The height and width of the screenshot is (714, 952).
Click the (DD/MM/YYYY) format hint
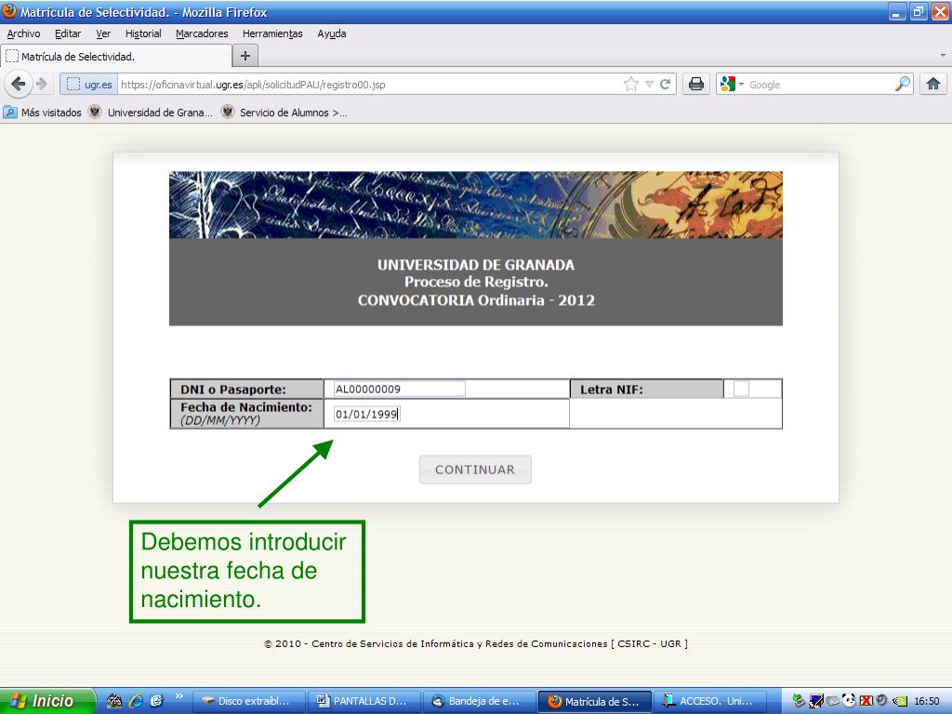219,420
